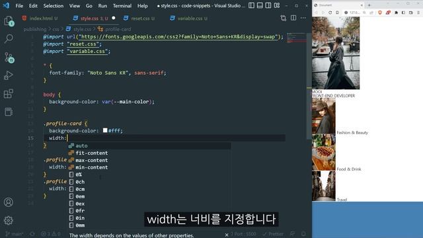Click the Food & Drink thumbnail image
The width and height of the screenshot is (423, 238).
click(x=323, y=152)
